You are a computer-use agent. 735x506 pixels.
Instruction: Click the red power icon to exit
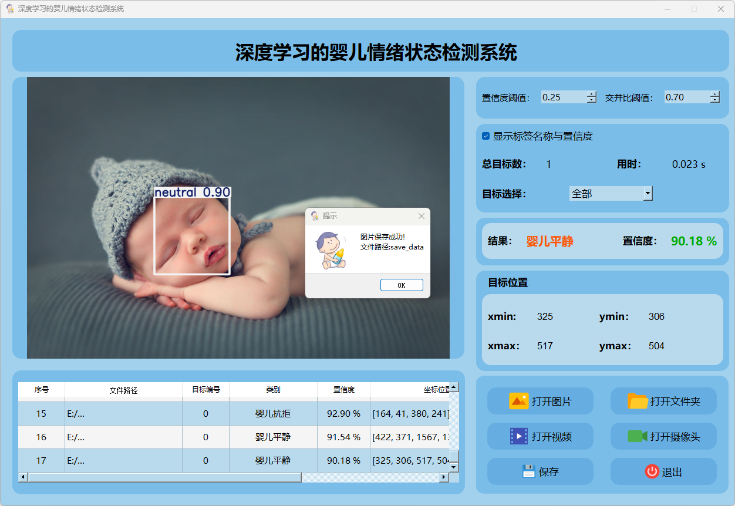(652, 471)
